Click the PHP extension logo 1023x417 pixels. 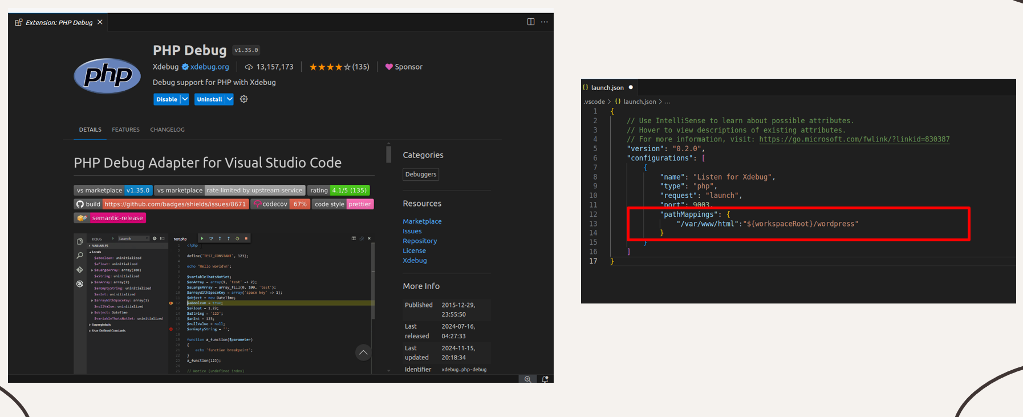(107, 75)
